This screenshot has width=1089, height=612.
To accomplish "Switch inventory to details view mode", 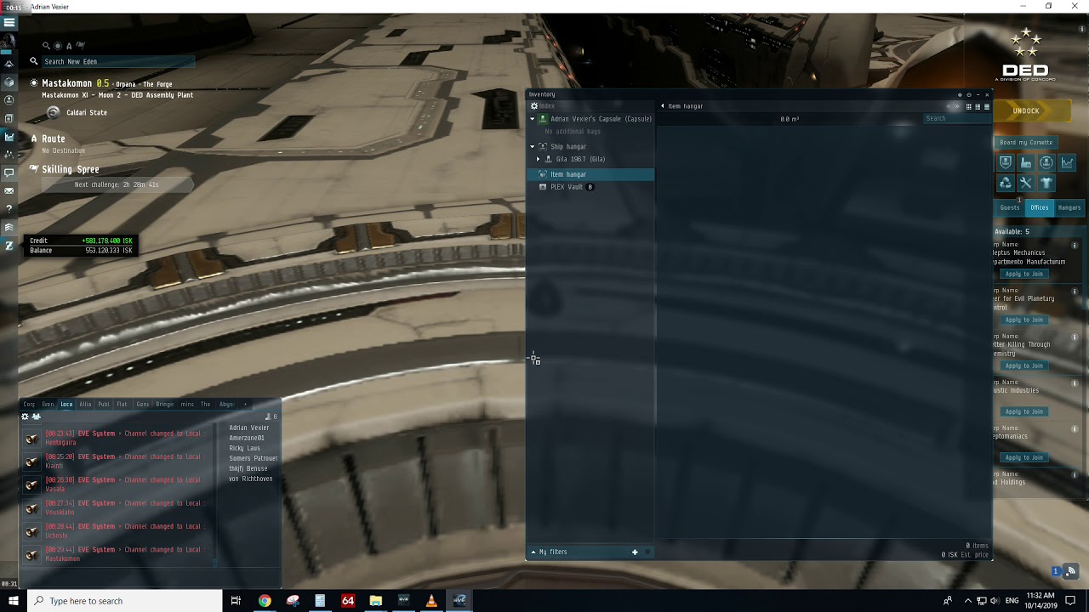I will [978, 106].
